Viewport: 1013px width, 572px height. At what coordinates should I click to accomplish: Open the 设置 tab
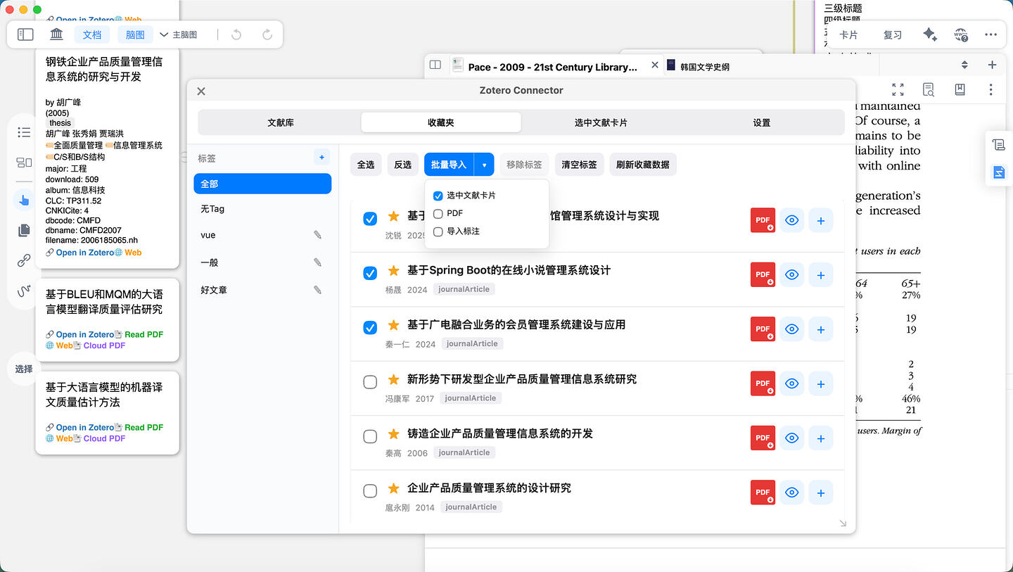point(761,122)
